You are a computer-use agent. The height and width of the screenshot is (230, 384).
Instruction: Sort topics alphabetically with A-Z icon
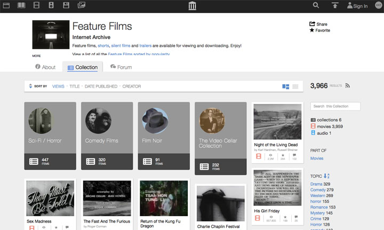(x=327, y=176)
